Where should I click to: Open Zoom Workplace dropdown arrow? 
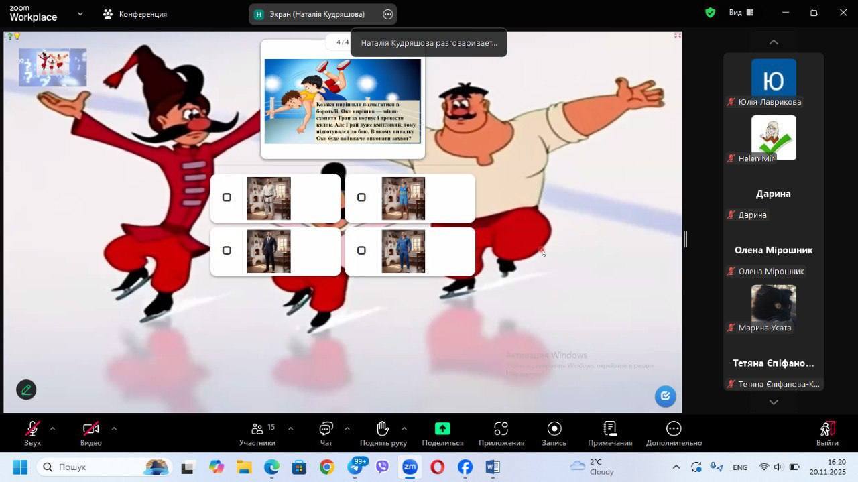[80, 13]
